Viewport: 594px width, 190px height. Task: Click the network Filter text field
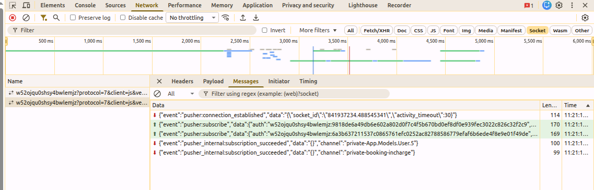point(132,30)
